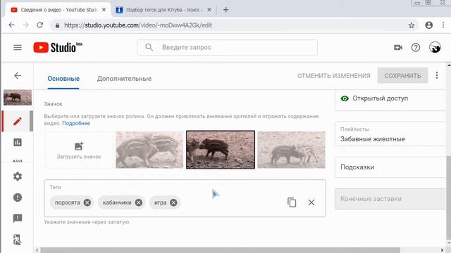Click the Введите запрос search field
451x253 pixels.
[x=227, y=47]
